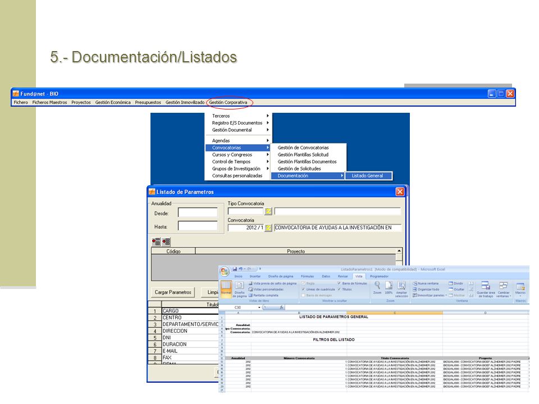Open the Ficheros Maestros menu

[49, 102]
